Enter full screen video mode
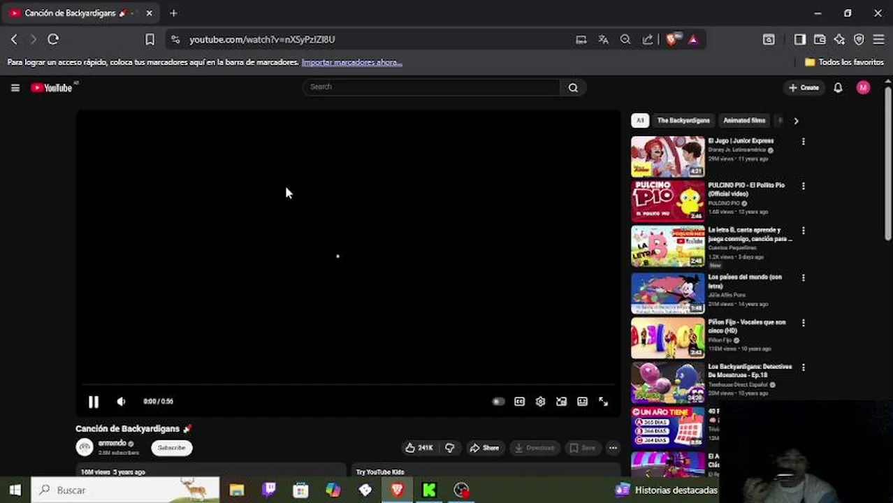The width and height of the screenshot is (893, 503). click(603, 402)
